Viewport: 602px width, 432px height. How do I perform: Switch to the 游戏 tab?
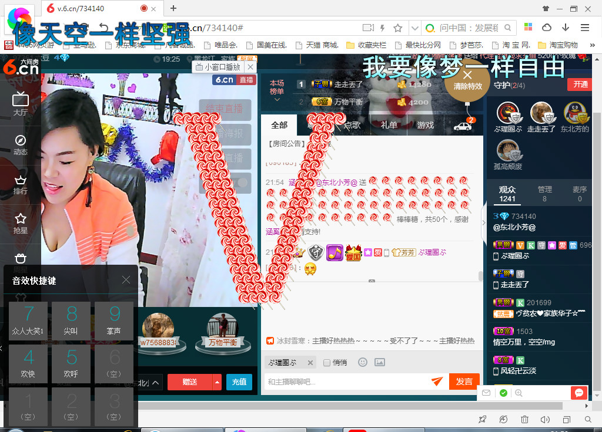[426, 125]
